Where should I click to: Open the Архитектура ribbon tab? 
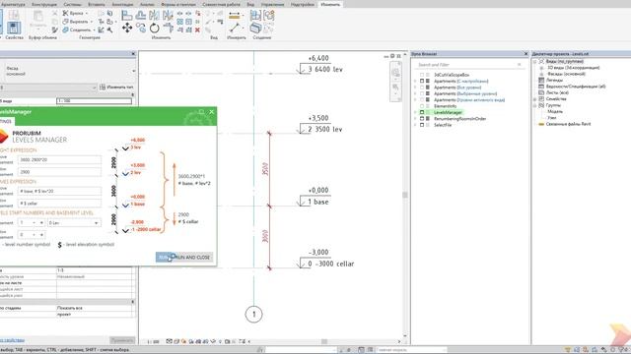pyautogui.click(x=13, y=4)
